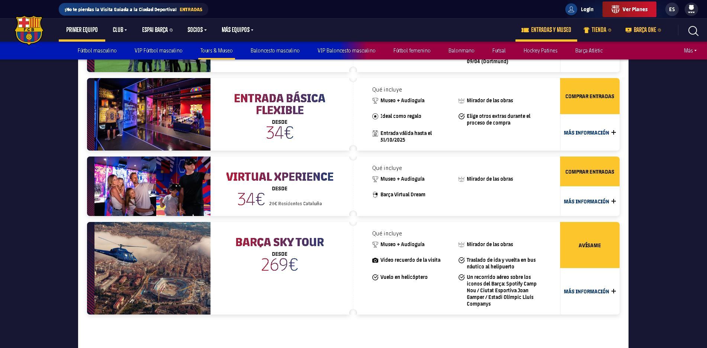Screen dimensions: 707x348
Task: Click Avísame button for Barça Sky Tour
Action: point(590,245)
